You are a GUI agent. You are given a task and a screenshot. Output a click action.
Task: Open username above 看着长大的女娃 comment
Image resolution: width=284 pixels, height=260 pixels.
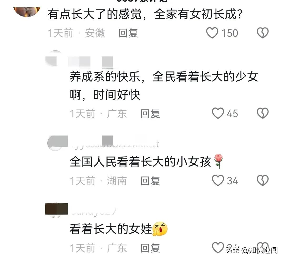coord(93,211)
